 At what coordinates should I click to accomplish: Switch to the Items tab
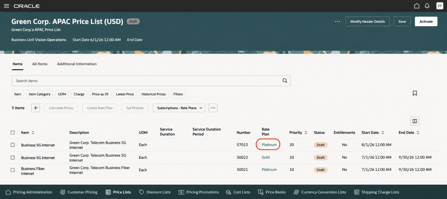[x=17, y=64]
